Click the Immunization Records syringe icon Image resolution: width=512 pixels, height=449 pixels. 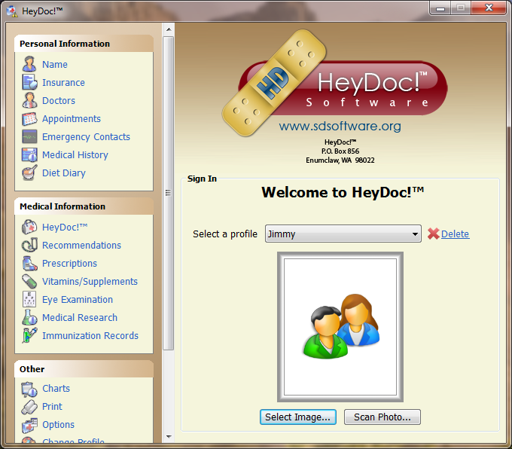tap(29, 335)
